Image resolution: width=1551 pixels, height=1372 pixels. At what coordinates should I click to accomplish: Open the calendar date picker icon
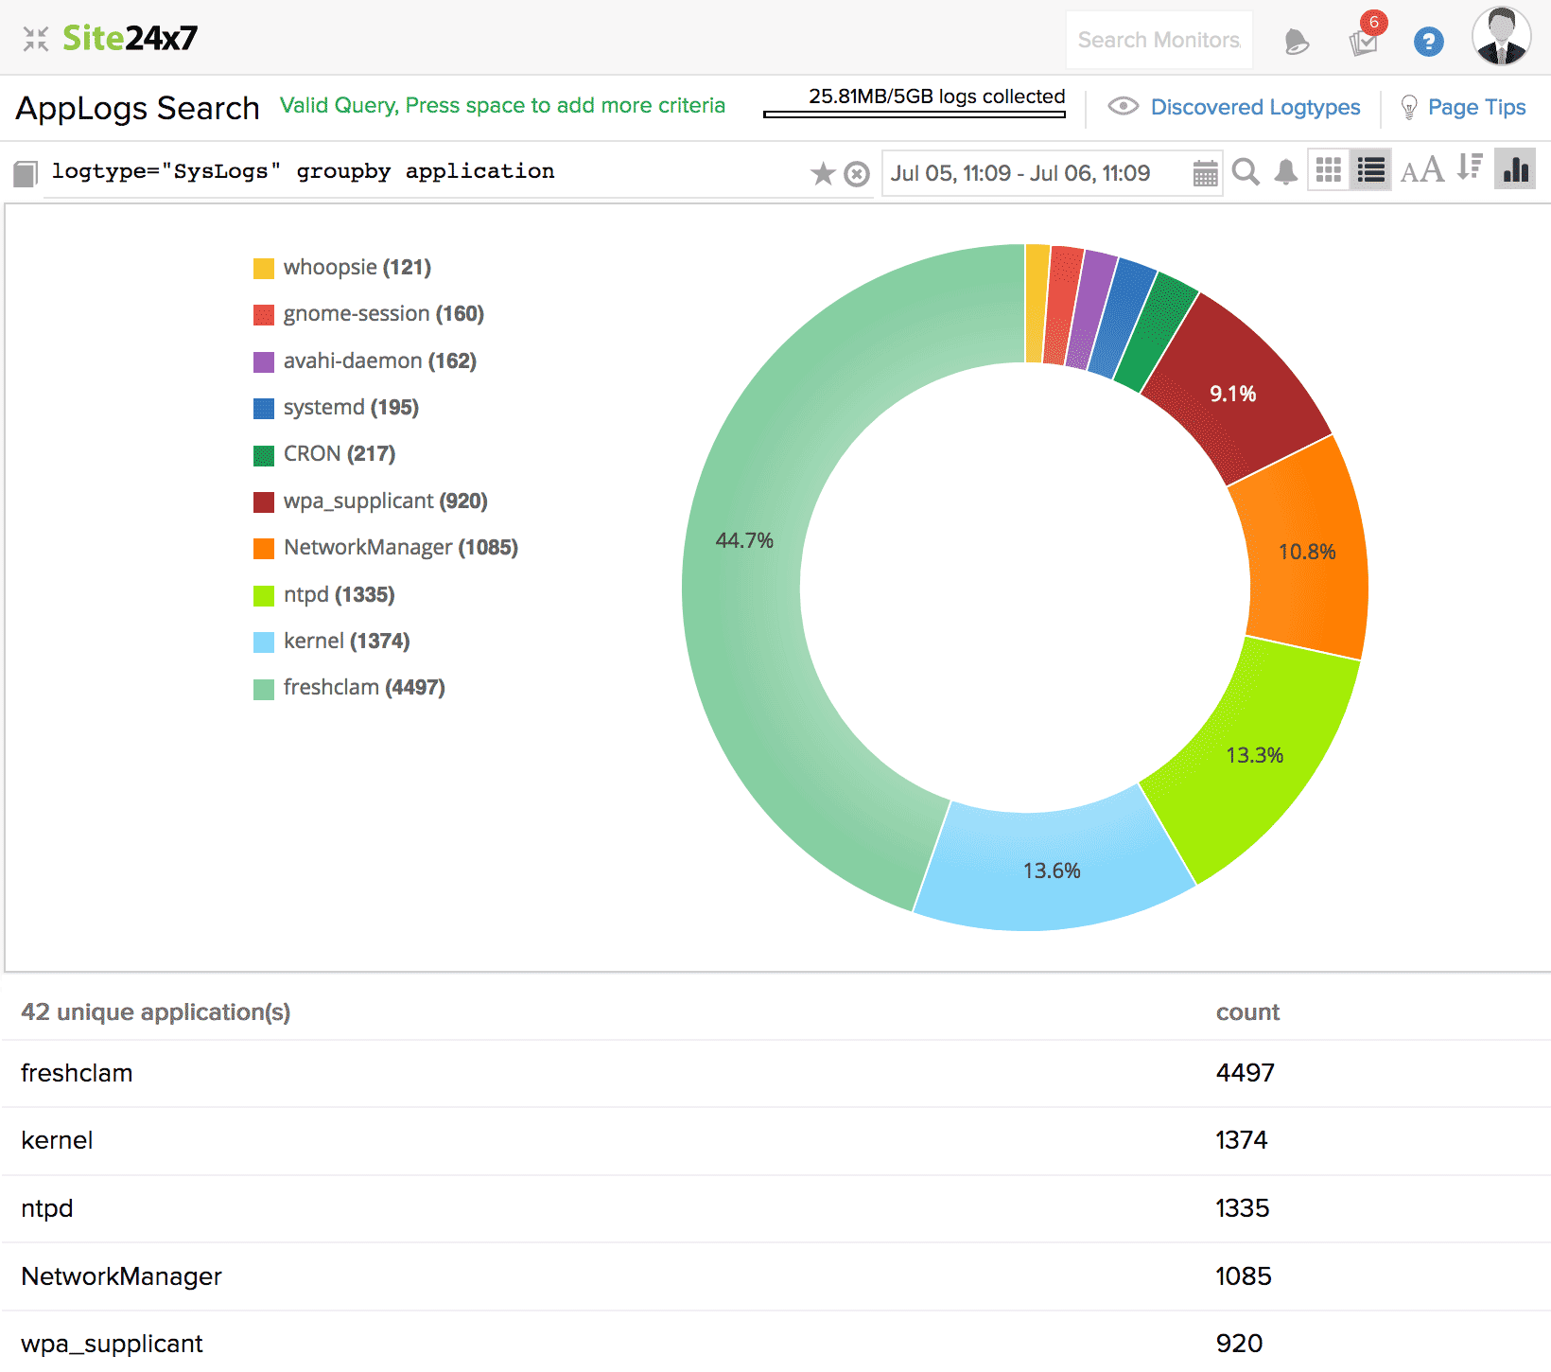click(x=1205, y=173)
